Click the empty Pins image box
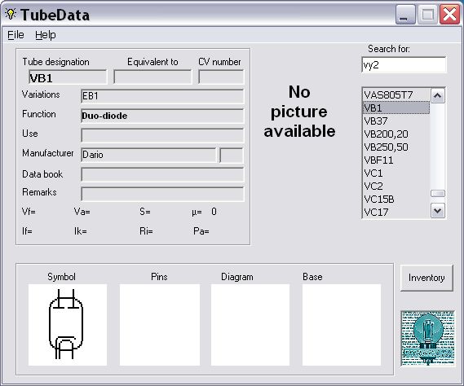The width and height of the screenshot is (464, 386). tap(160, 325)
